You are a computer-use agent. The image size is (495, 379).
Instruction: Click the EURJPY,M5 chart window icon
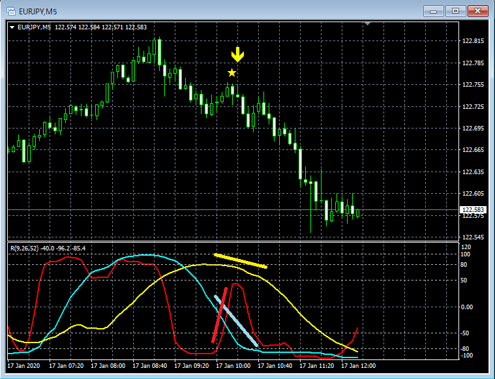[x=11, y=12]
